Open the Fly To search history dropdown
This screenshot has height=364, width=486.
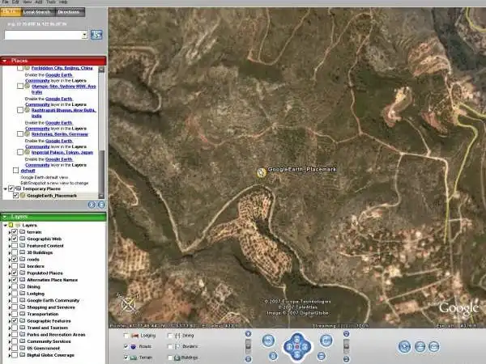point(84,35)
